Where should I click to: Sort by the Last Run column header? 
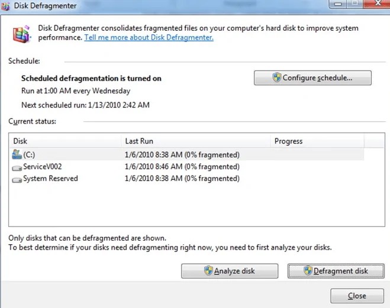click(196, 141)
